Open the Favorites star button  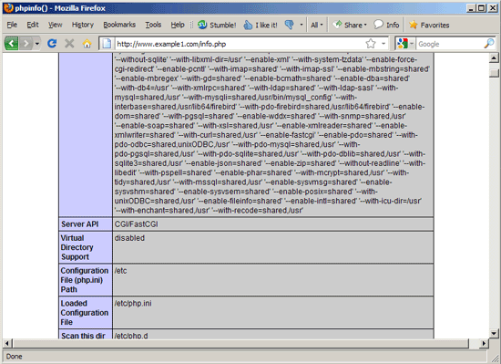pyautogui.click(x=429, y=25)
